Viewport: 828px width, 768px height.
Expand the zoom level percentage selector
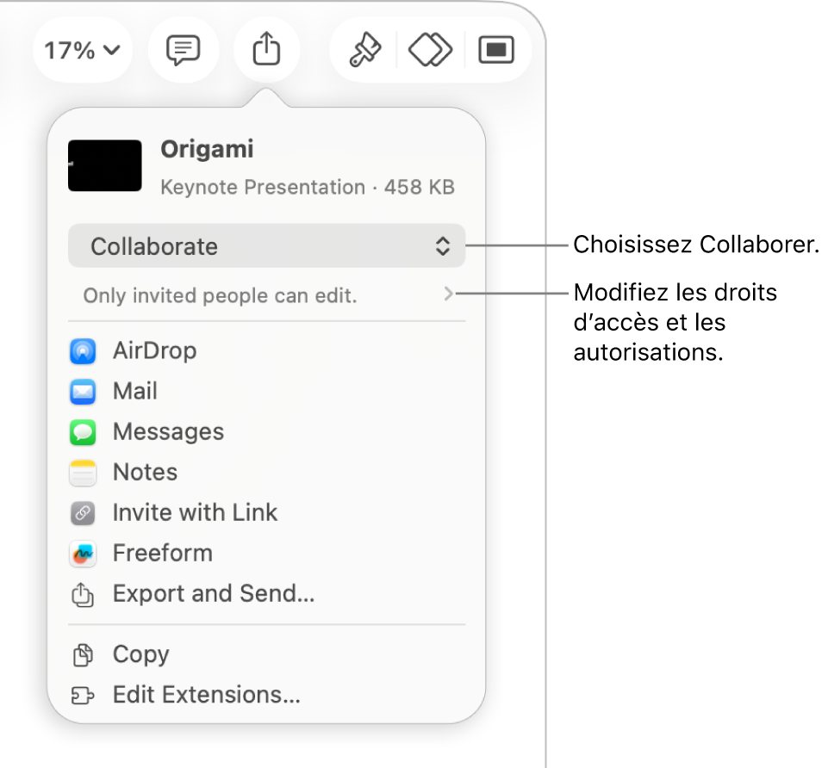tap(82, 49)
